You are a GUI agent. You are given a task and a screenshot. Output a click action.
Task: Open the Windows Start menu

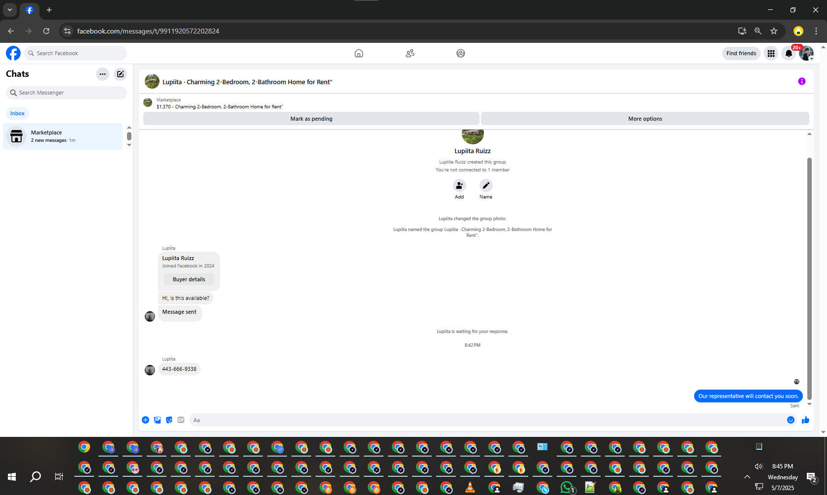pyautogui.click(x=12, y=477)
